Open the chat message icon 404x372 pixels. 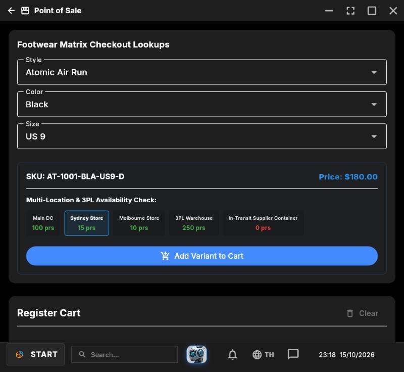pos(293,354)
